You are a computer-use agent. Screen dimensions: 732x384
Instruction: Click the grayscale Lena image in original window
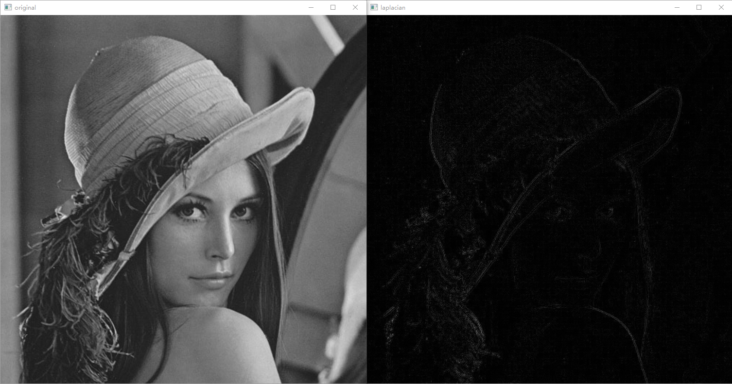(183, 199)
